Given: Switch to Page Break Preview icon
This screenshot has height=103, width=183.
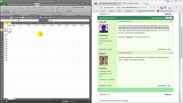Looking at the screenshot, I should click(67, 101).
